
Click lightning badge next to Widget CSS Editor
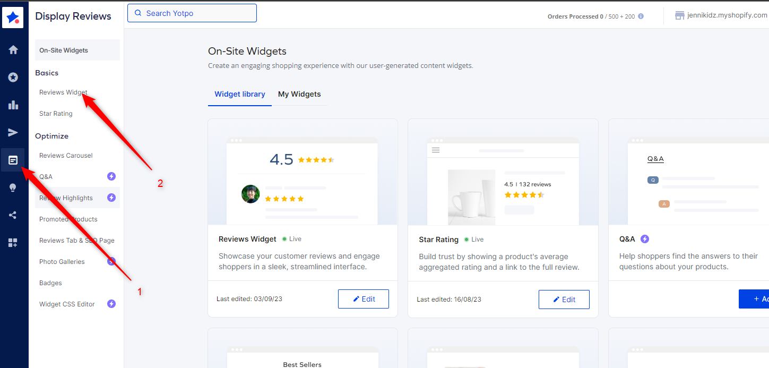(x=111, y=304)
